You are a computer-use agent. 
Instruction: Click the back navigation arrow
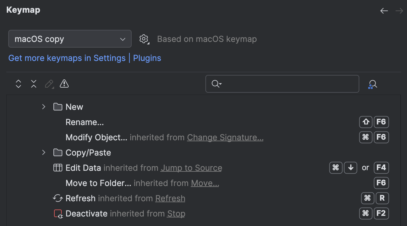[384, 10]
